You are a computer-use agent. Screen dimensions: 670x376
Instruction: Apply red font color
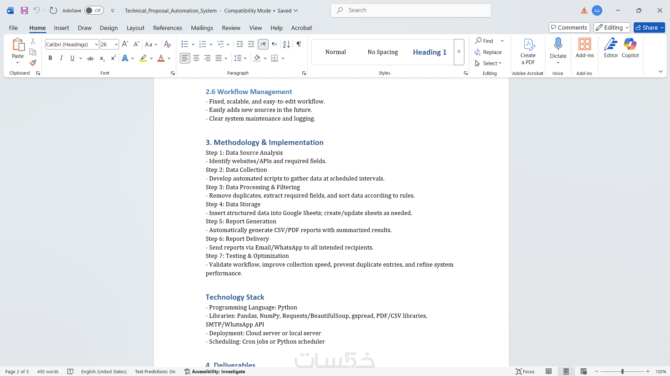[161, 58]
